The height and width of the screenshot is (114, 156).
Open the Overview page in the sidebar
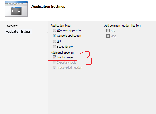[12, 26]
